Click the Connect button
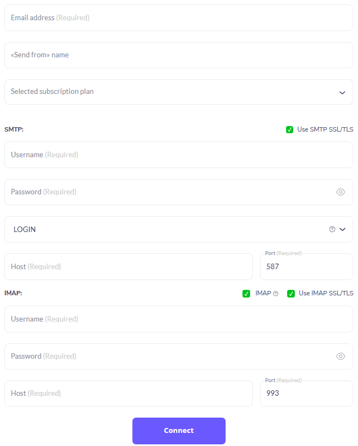This screenshot has height=446, width=358. tap(179, 431)
